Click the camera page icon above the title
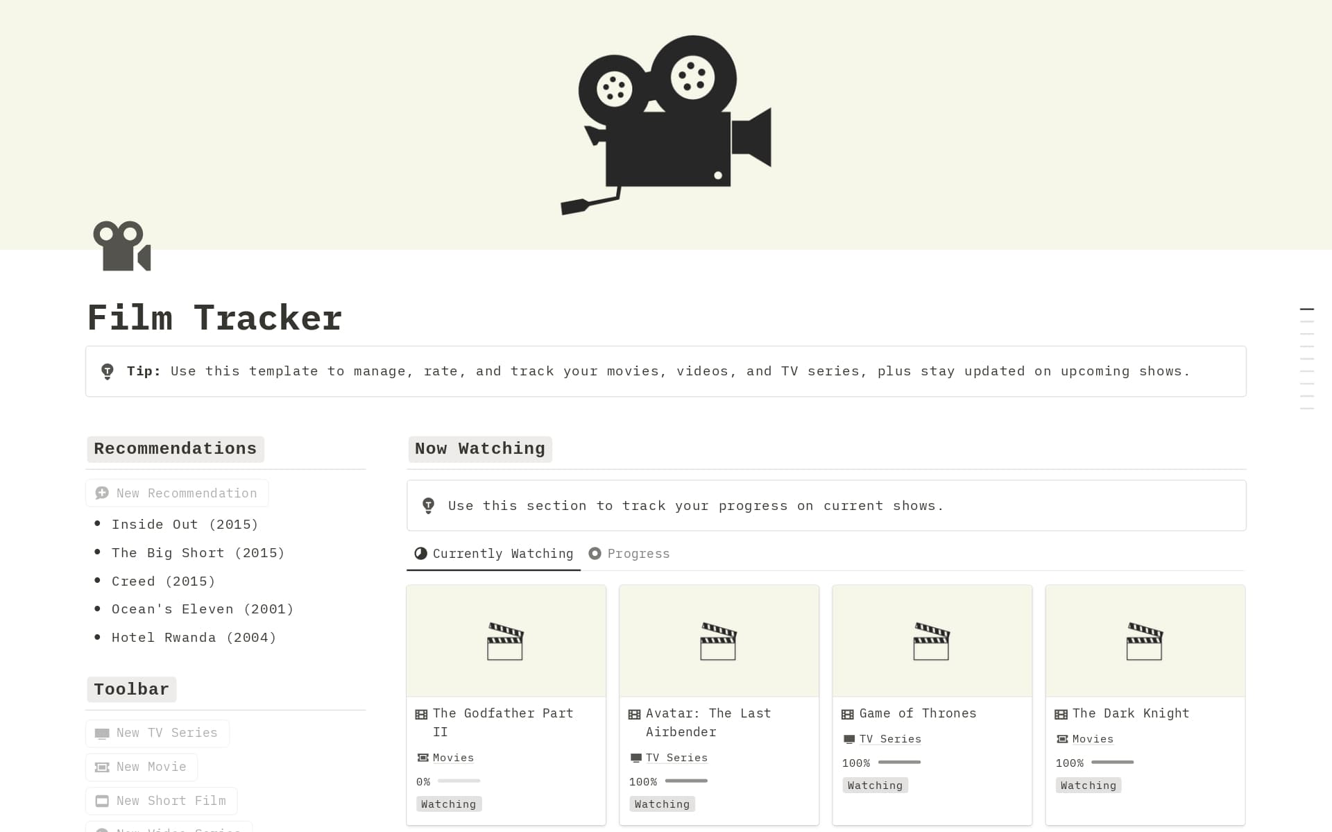Viewport: 1332px width, 832px height. point(122,246)
